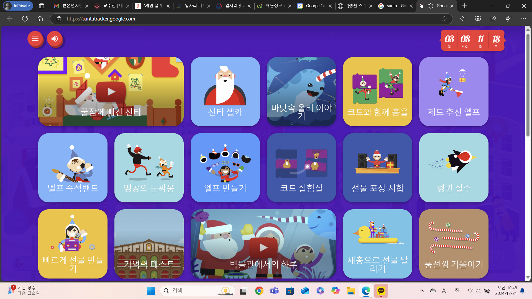Click the taskbar 검색 search box
The height and width of the screenshot is (299, 532).
[x=198, y=291]
